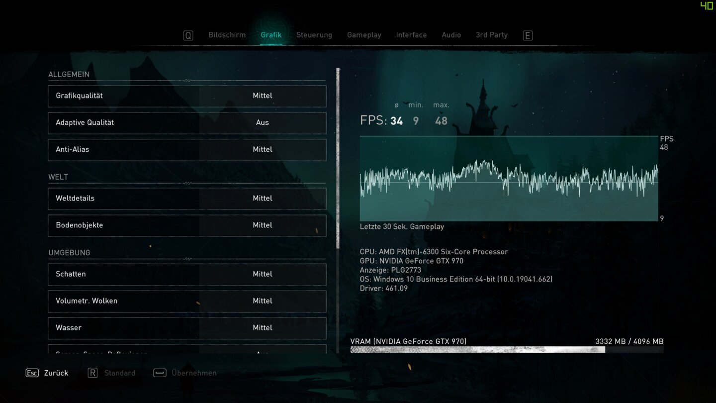716x403 pixels.
Task: Open the 3rd Party tab
Action: click(x=492, y=35)
